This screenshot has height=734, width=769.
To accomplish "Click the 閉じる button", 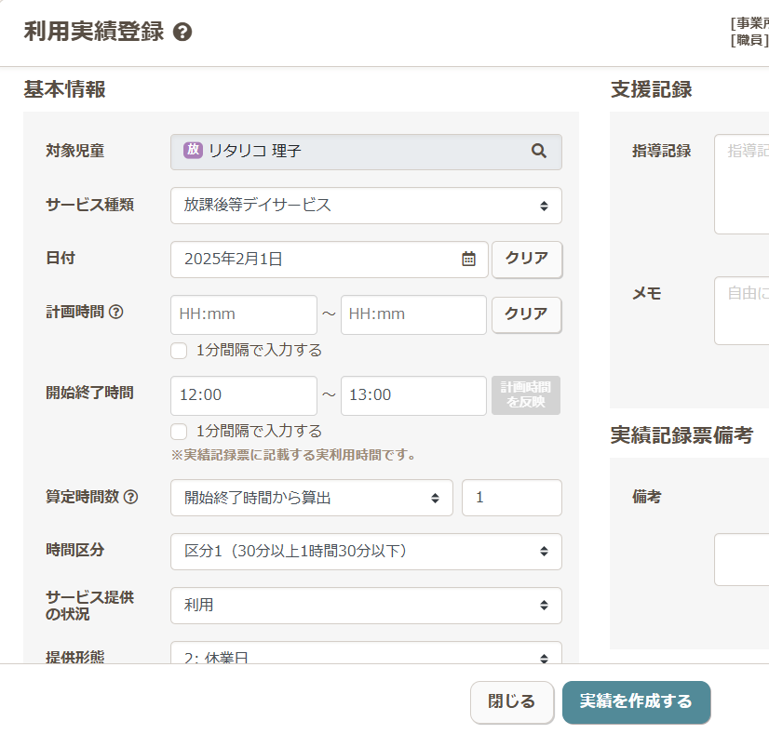I will pyautogui.click(x=512, y=701).
